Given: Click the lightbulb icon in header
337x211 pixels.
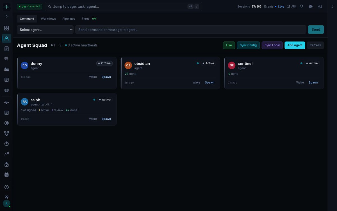Looking at the screenshot, I should coord(301,6).
